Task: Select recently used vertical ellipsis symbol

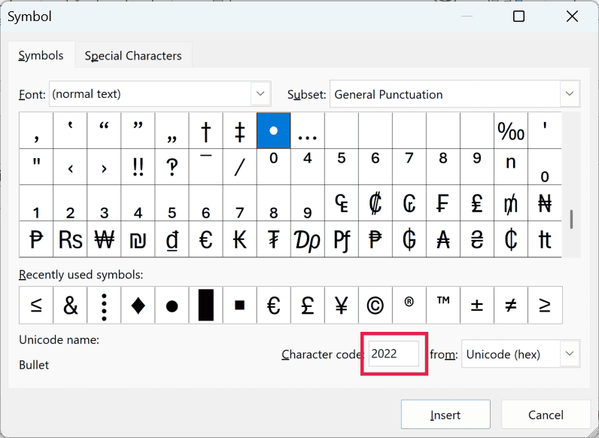Action: click(105, 305)
